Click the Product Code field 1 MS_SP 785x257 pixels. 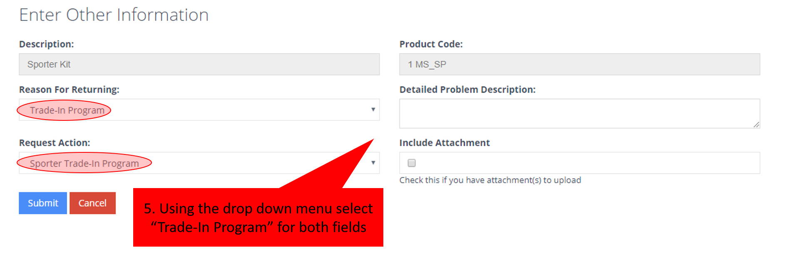(x=579, y=64)
